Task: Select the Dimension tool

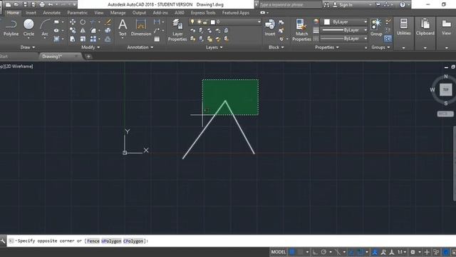Action: click(141, 28)
